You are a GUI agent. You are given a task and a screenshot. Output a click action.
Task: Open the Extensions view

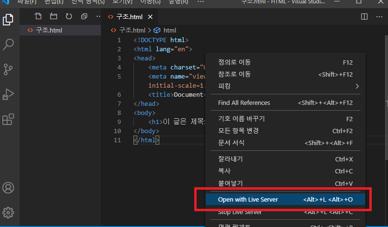[8, 119]
